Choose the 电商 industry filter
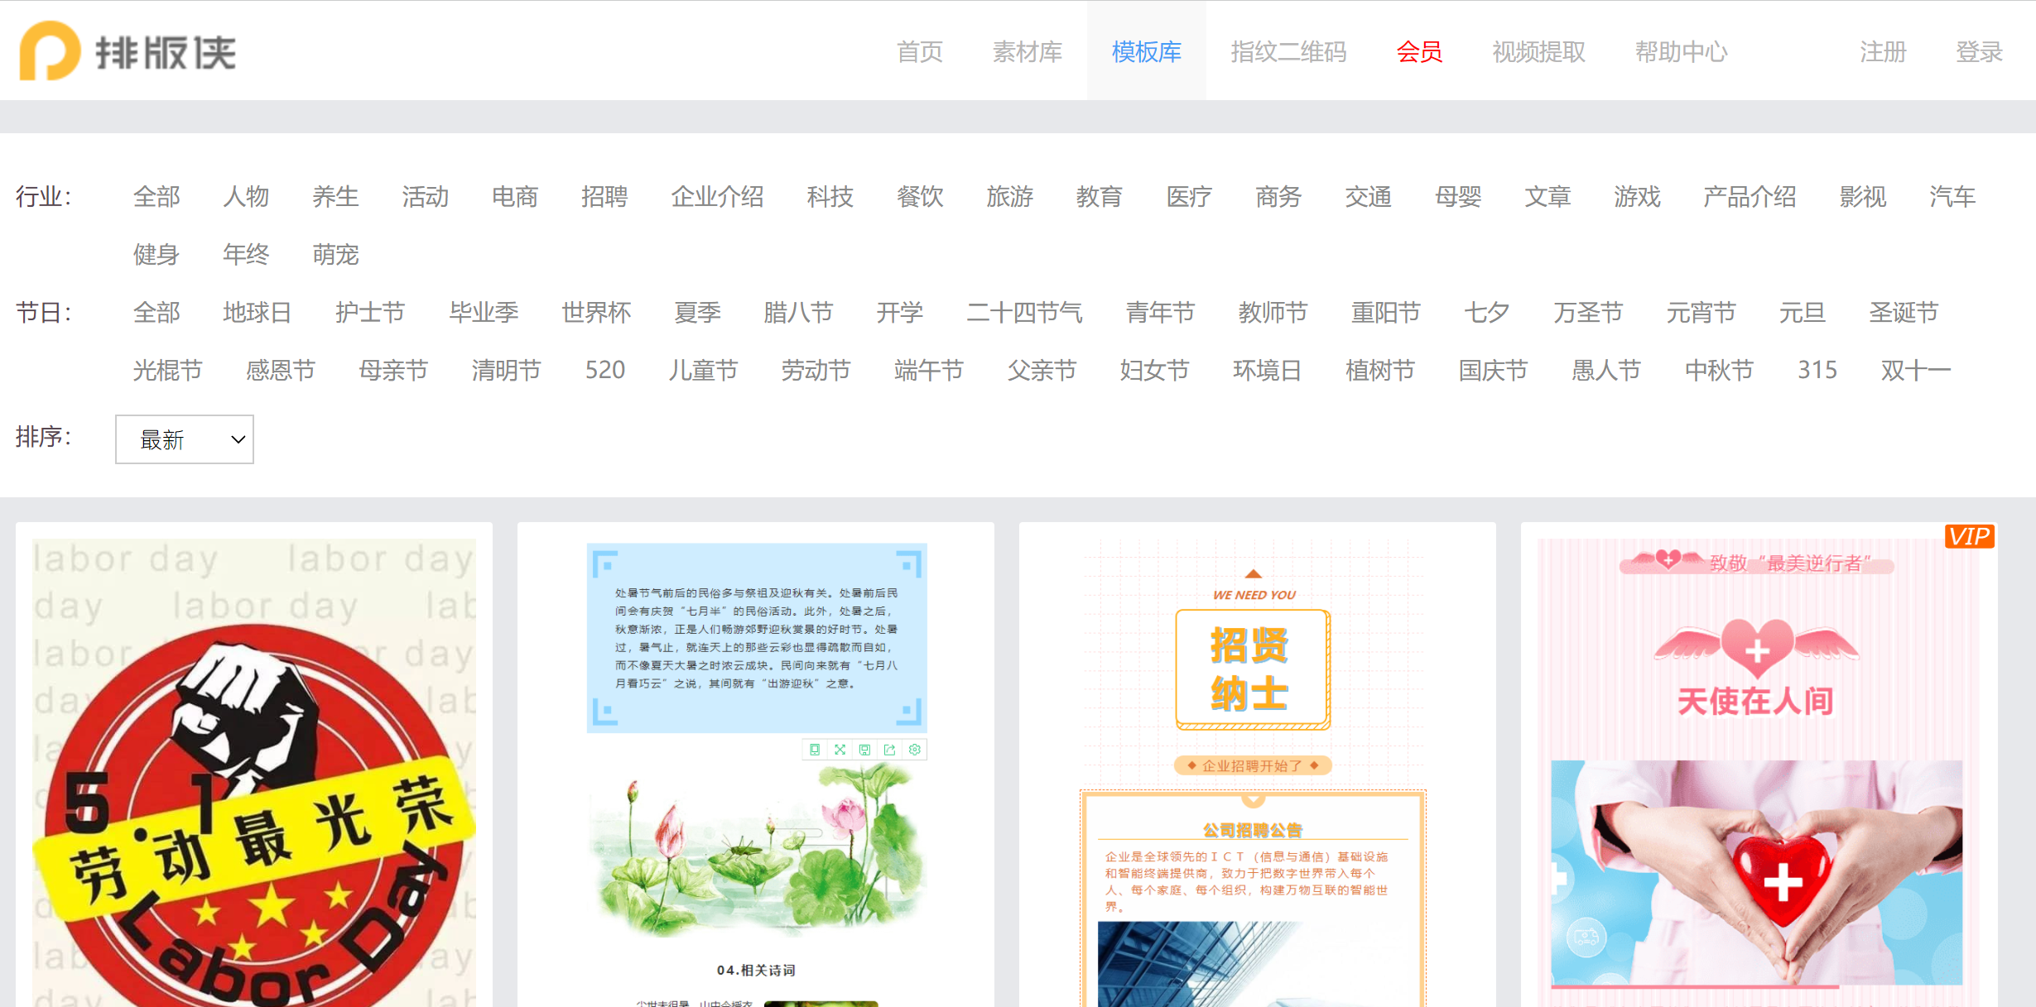This screenshot has height=1007, width=2036. point(515,196)
